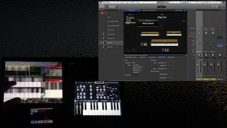Click the Test patch icon
Screen dimensions: 227x128
(x=105, y=17)
